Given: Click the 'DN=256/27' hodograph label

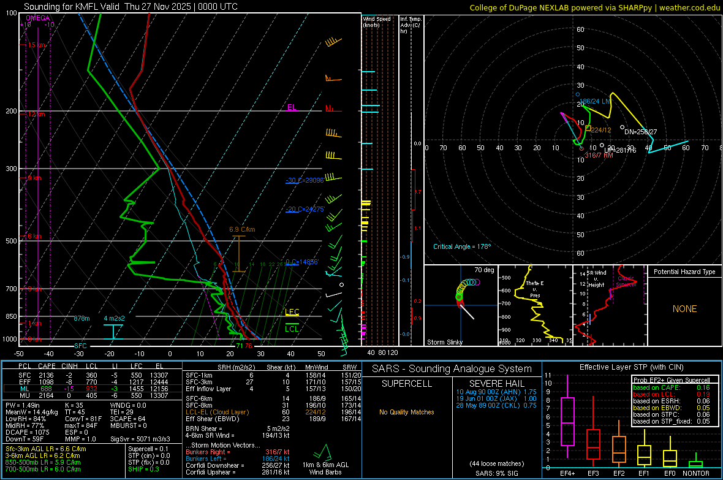Looking at the screenshot, I should pyautogui.click(x=640, y=132).
